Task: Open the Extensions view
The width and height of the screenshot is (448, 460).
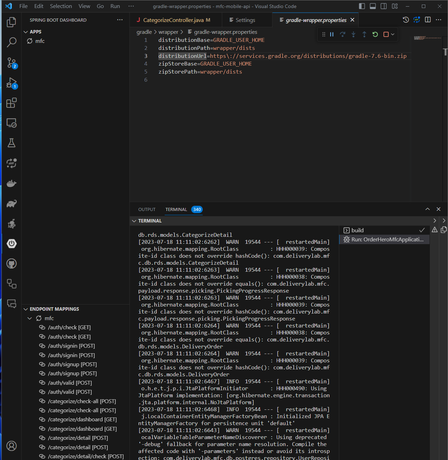Action: [12, 103]
